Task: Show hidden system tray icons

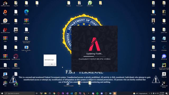Action: (149, 93)
